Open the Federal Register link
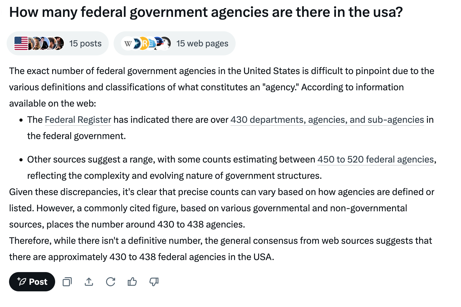The width and height of the screenshot is (461, 307). coord(78,120)
